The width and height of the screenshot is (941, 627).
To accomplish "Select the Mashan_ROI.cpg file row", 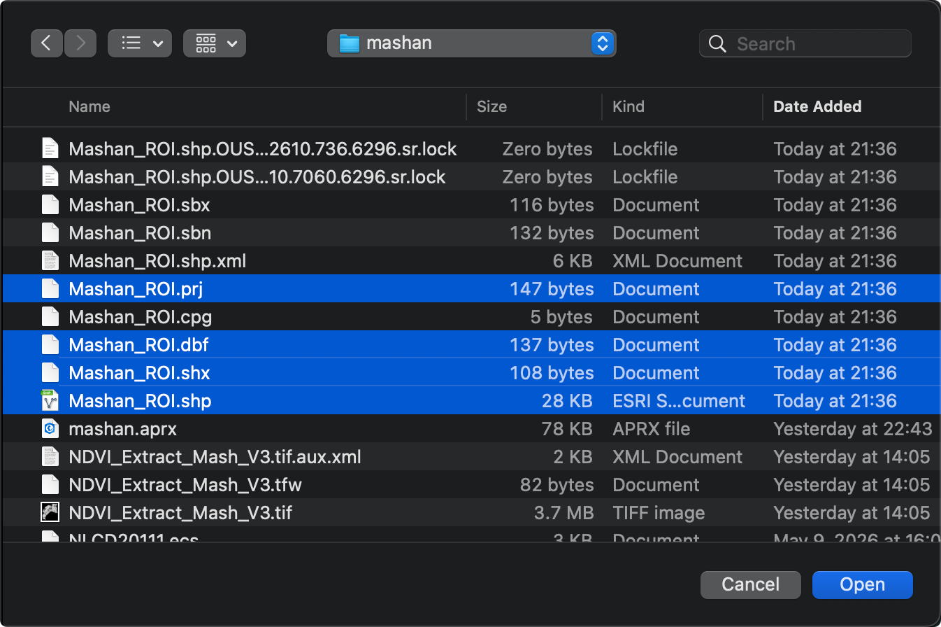I will tap(470, 317).
